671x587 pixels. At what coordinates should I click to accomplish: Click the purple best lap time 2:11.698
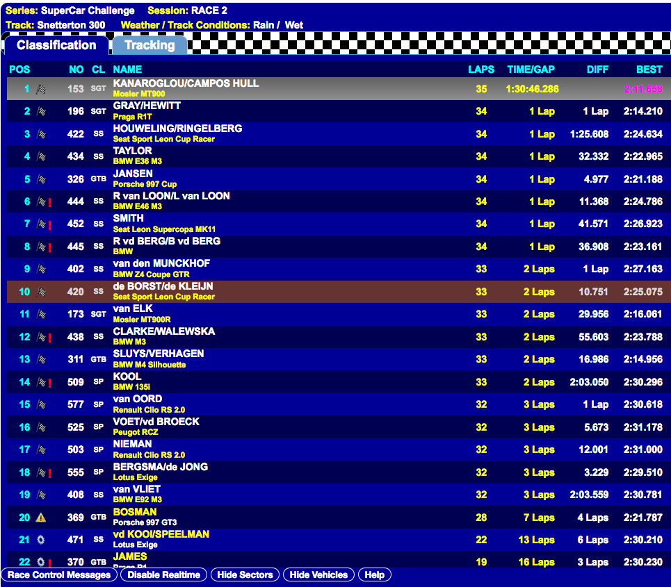click(642, 89)
